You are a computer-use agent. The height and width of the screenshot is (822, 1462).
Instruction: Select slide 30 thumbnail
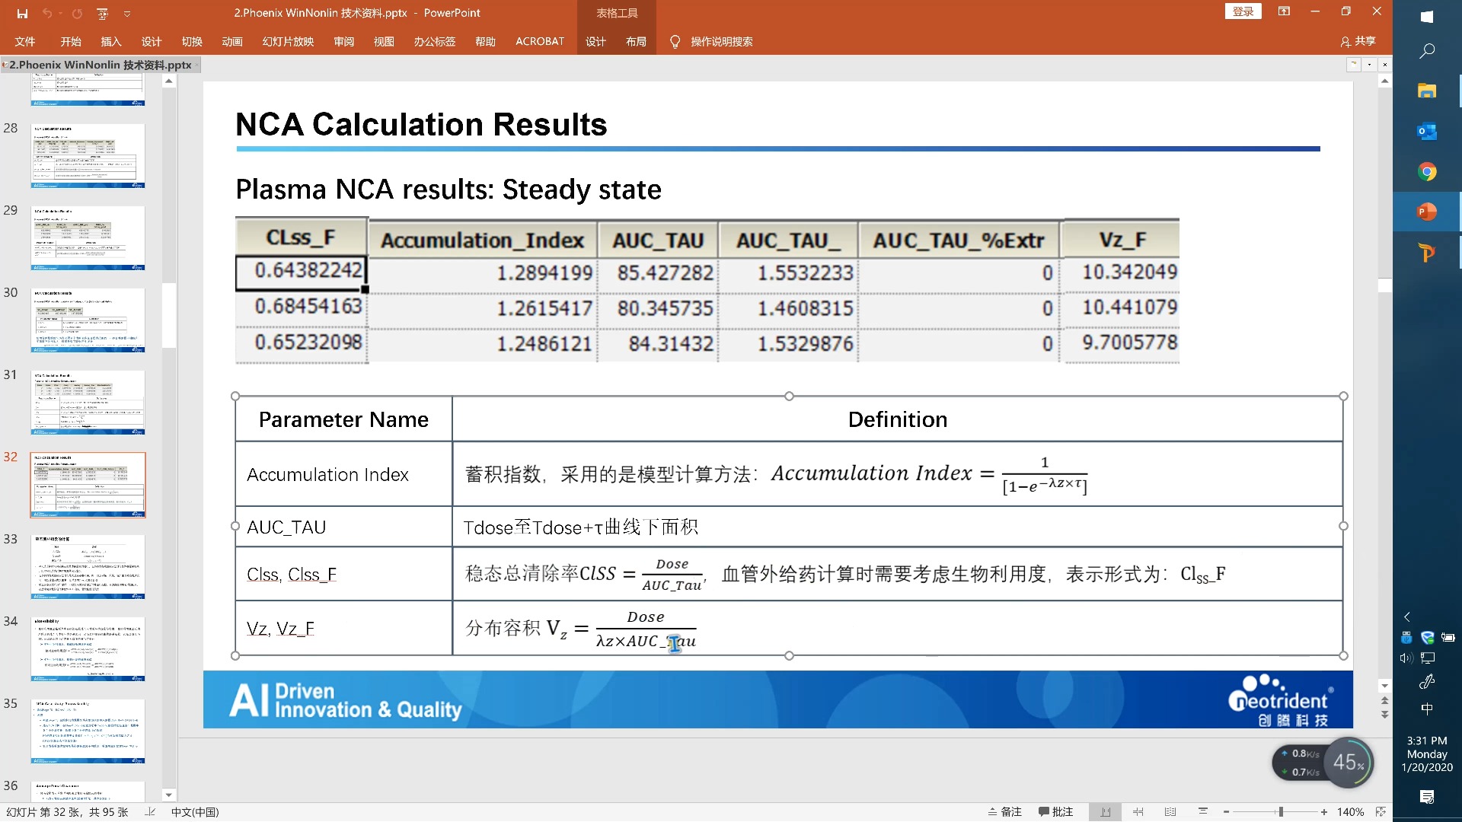pos(88,320)
